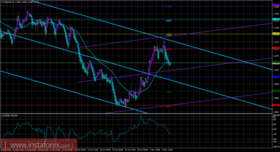280x152 pixels.
Task: Click the X_CCI indicator label
Action: (x=8, y=115)
